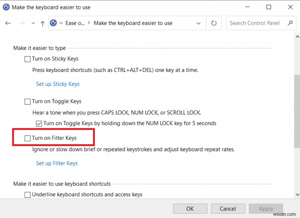Check Underline keyboard shortcuts and access keys
300x218 pixels.
(x=27, y=194)
